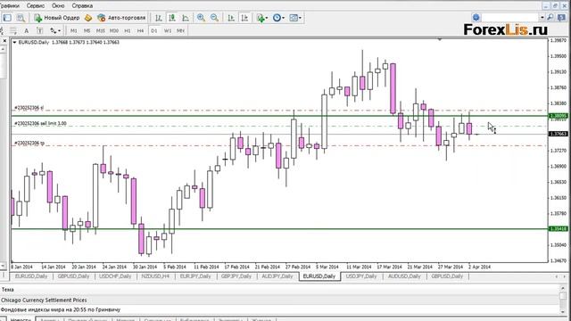Click the green 1.35418 price label
The image size is (571, 321).
click(x=559, y=228)
